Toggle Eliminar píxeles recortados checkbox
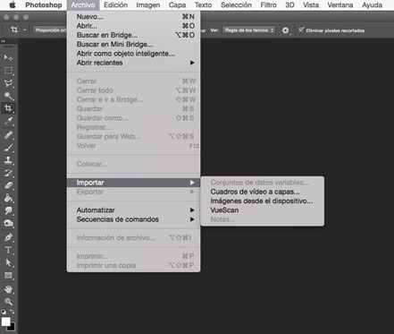 pyautogui.click(x=301, y=30)
